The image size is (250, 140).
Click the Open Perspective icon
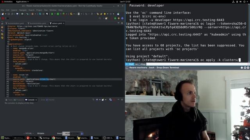coord(106,18)
